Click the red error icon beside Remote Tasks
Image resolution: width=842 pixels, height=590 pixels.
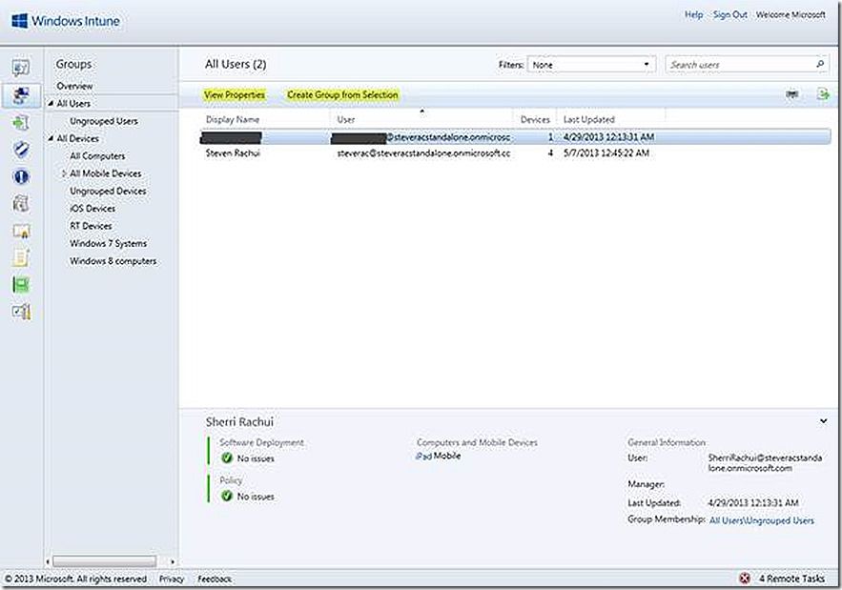(x=745, y=579)
